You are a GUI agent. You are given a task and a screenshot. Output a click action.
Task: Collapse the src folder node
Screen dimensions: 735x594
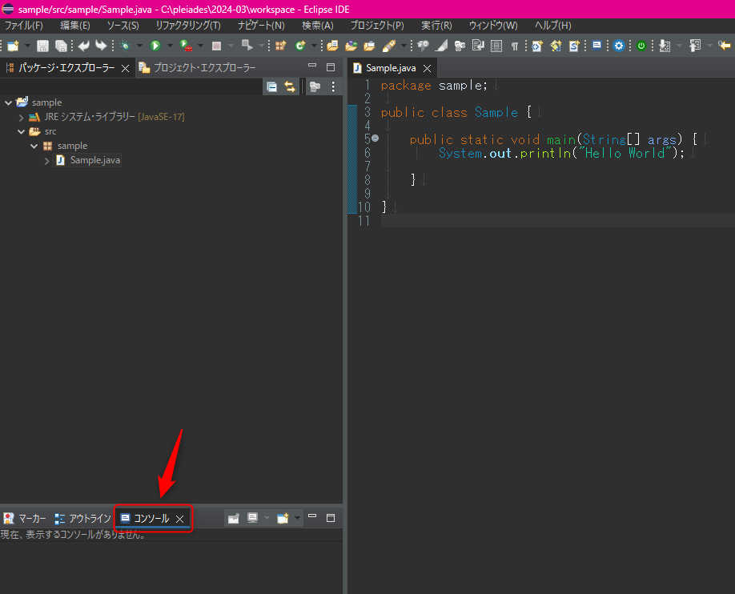click(21, 132)
